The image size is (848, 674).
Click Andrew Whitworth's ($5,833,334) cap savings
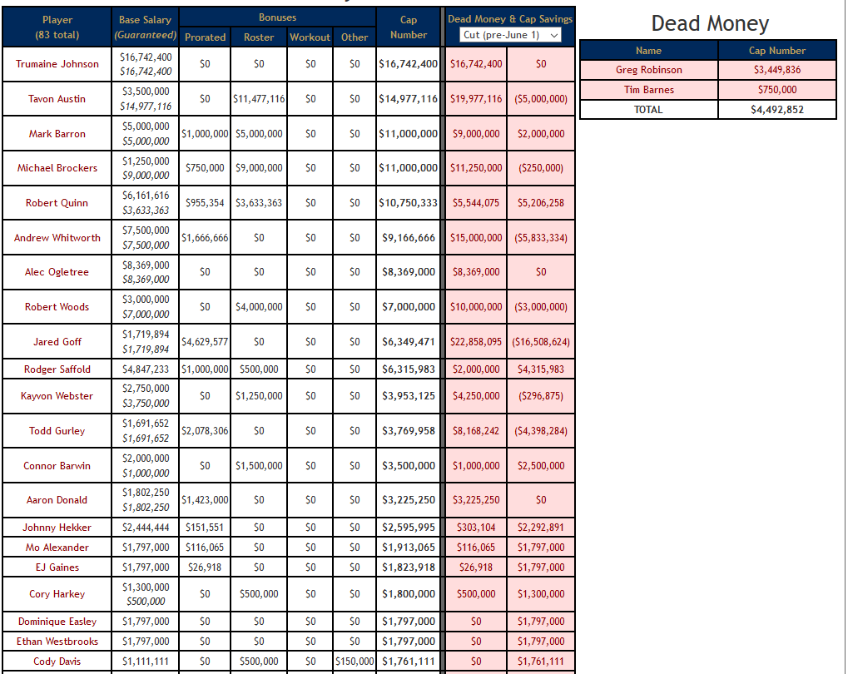pyautogui.click(x=542, y=237)
